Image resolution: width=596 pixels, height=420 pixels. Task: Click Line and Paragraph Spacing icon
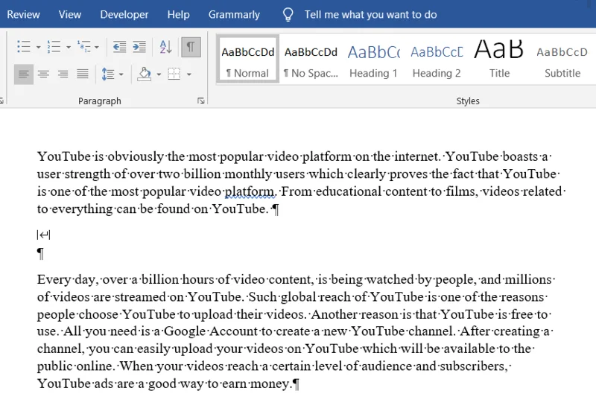pyautogui.click(x=108, y=74)
